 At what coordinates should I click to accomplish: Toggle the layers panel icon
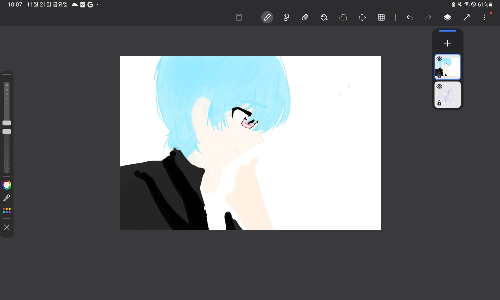coord(447,17)
